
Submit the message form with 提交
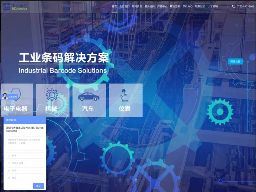point(38,186)
